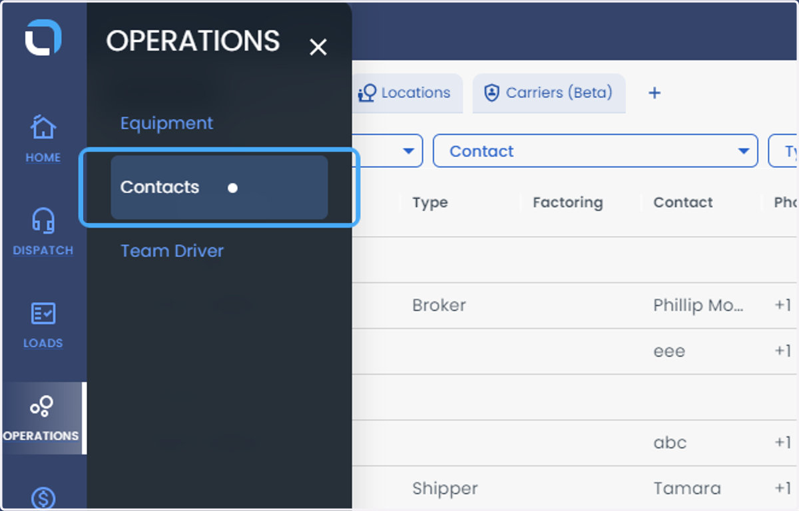Select the Broker type cell

(439, 305)
